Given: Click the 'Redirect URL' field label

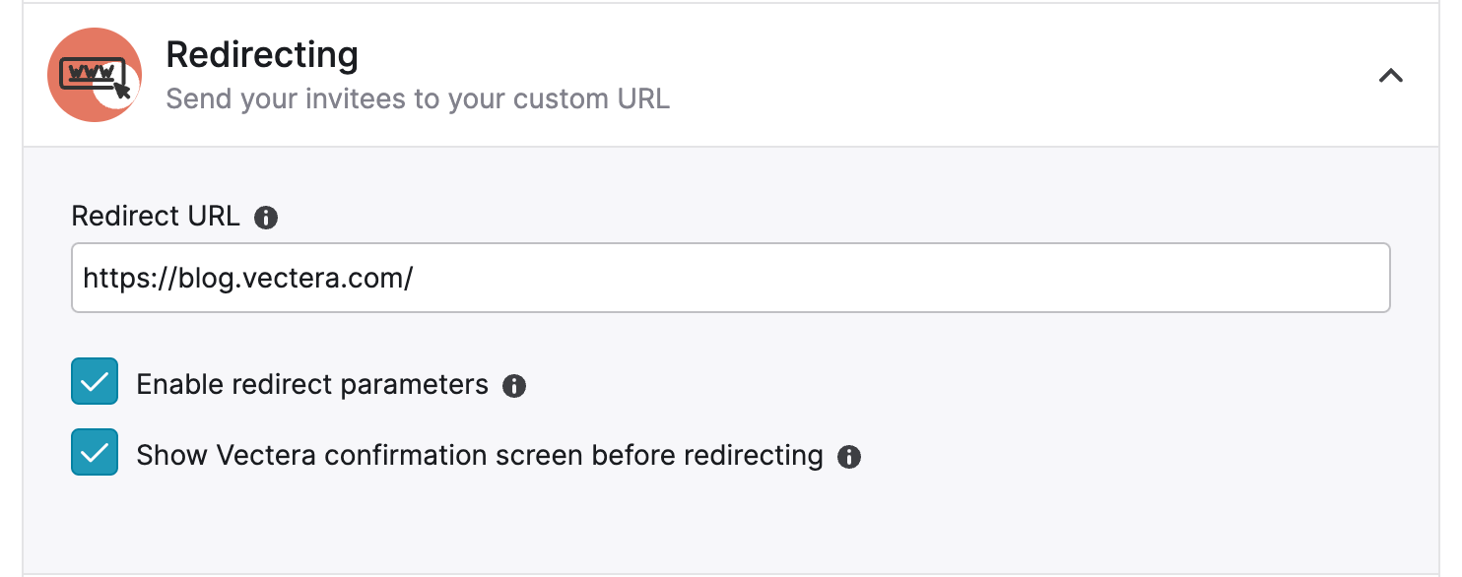Looking at the screenshot, I should click(156, 217).
